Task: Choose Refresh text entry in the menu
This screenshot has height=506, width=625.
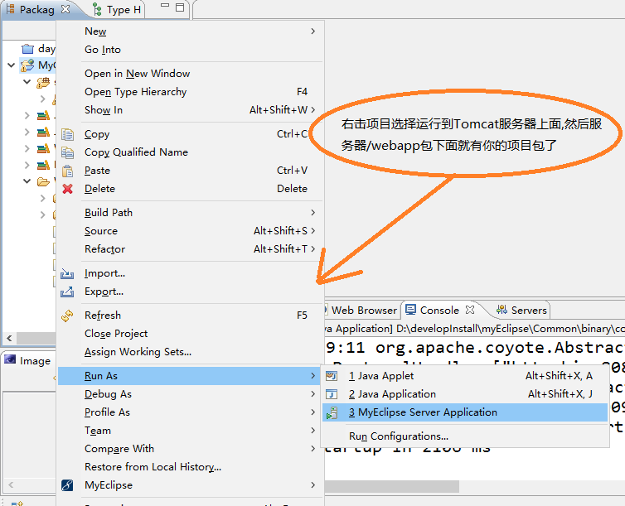Action: tap(103, 316)
